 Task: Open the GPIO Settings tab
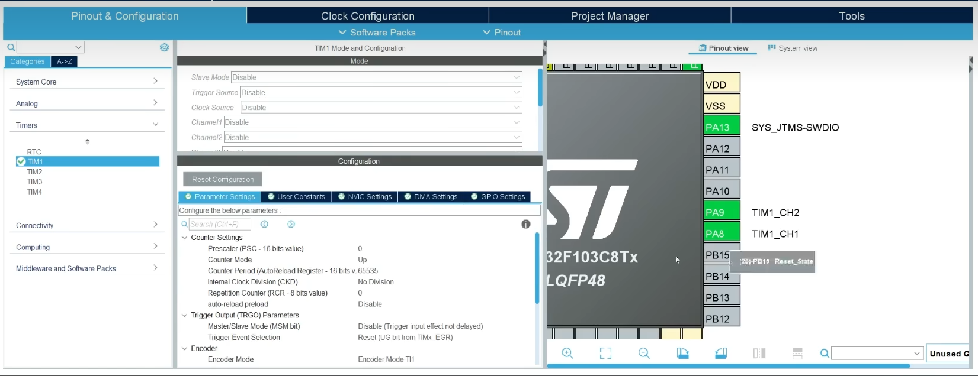tap(498, 197)
